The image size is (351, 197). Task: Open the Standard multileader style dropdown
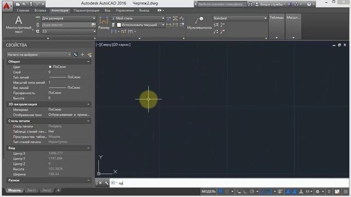click(x=240, y=18)
